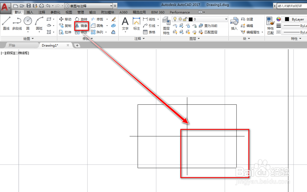Switch to the 管理 ribbon tab
This screenshot has width=307, height=192.
(81, 12)
